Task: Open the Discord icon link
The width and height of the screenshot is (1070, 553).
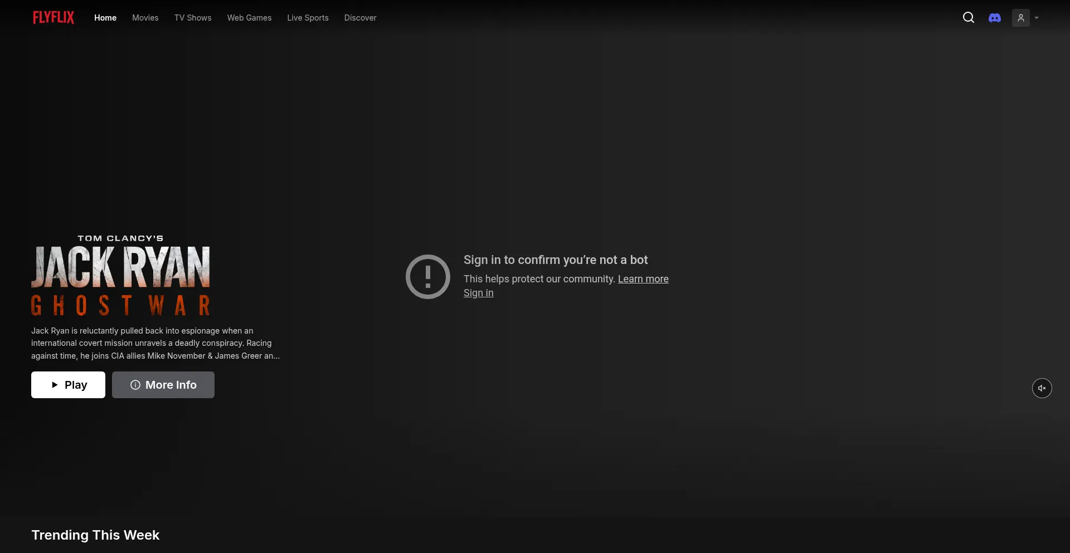Action: [995, 18]
